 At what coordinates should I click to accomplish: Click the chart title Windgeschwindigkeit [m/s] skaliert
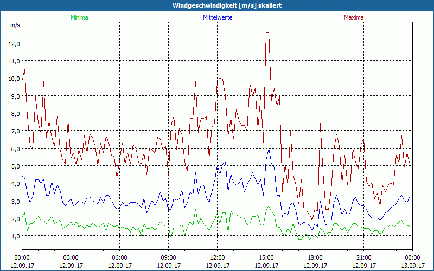pyautogui.click(x=227, y=5)
